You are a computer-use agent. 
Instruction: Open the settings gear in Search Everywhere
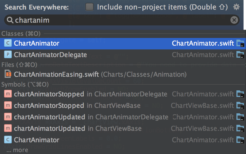pyautogui.click(x=236, y=7)
